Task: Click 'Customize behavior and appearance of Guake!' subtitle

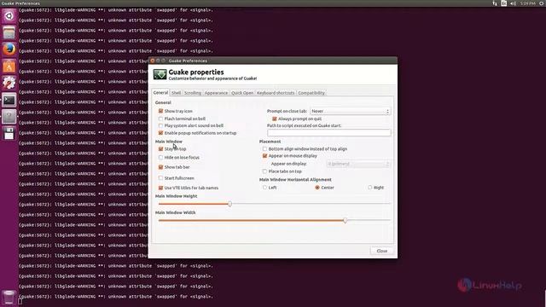Action: [212, 78]
